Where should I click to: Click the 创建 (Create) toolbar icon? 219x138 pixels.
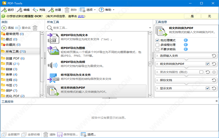coord(51,10)
